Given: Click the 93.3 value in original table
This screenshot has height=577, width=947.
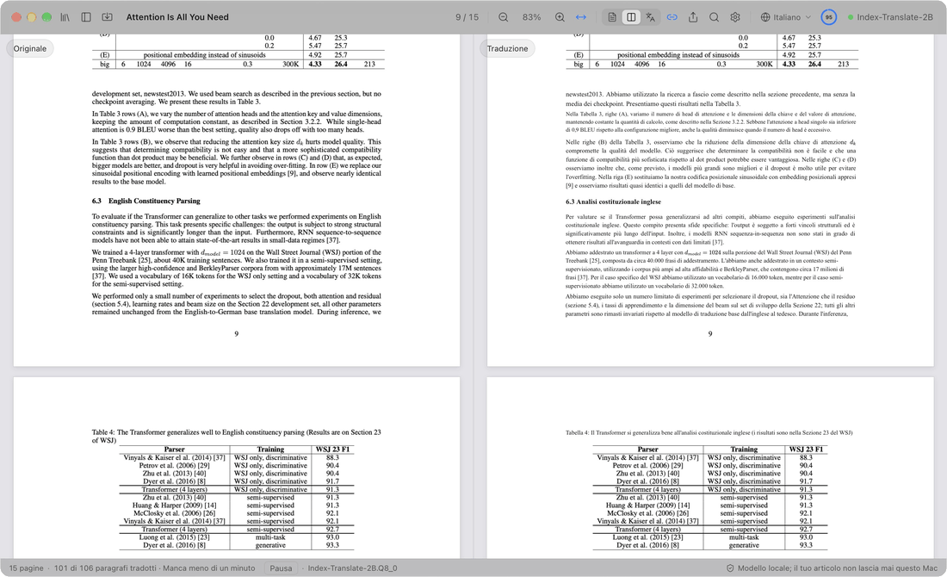Looking at the screenshot, I should point(333,545).
